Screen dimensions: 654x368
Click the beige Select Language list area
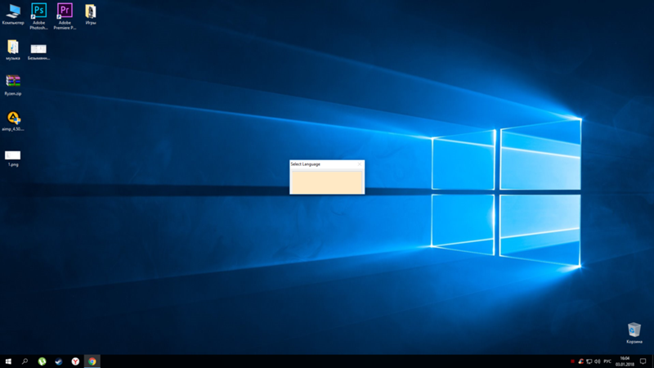point(327,182)
